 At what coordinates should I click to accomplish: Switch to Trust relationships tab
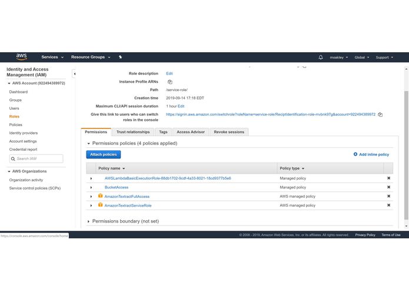pos(133,132)
